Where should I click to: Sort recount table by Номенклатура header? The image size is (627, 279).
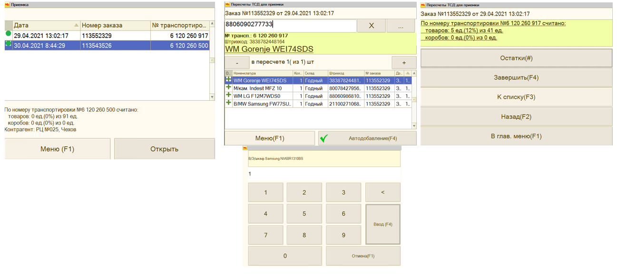[262, 73]
